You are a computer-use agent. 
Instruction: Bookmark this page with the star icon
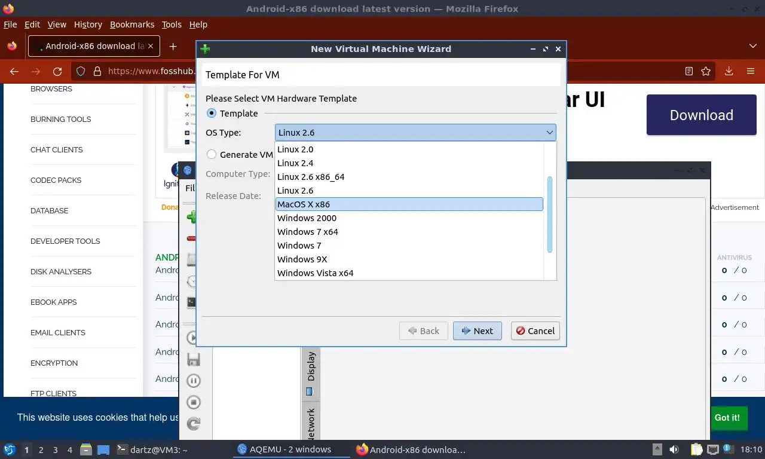click(x=706, y=71)
